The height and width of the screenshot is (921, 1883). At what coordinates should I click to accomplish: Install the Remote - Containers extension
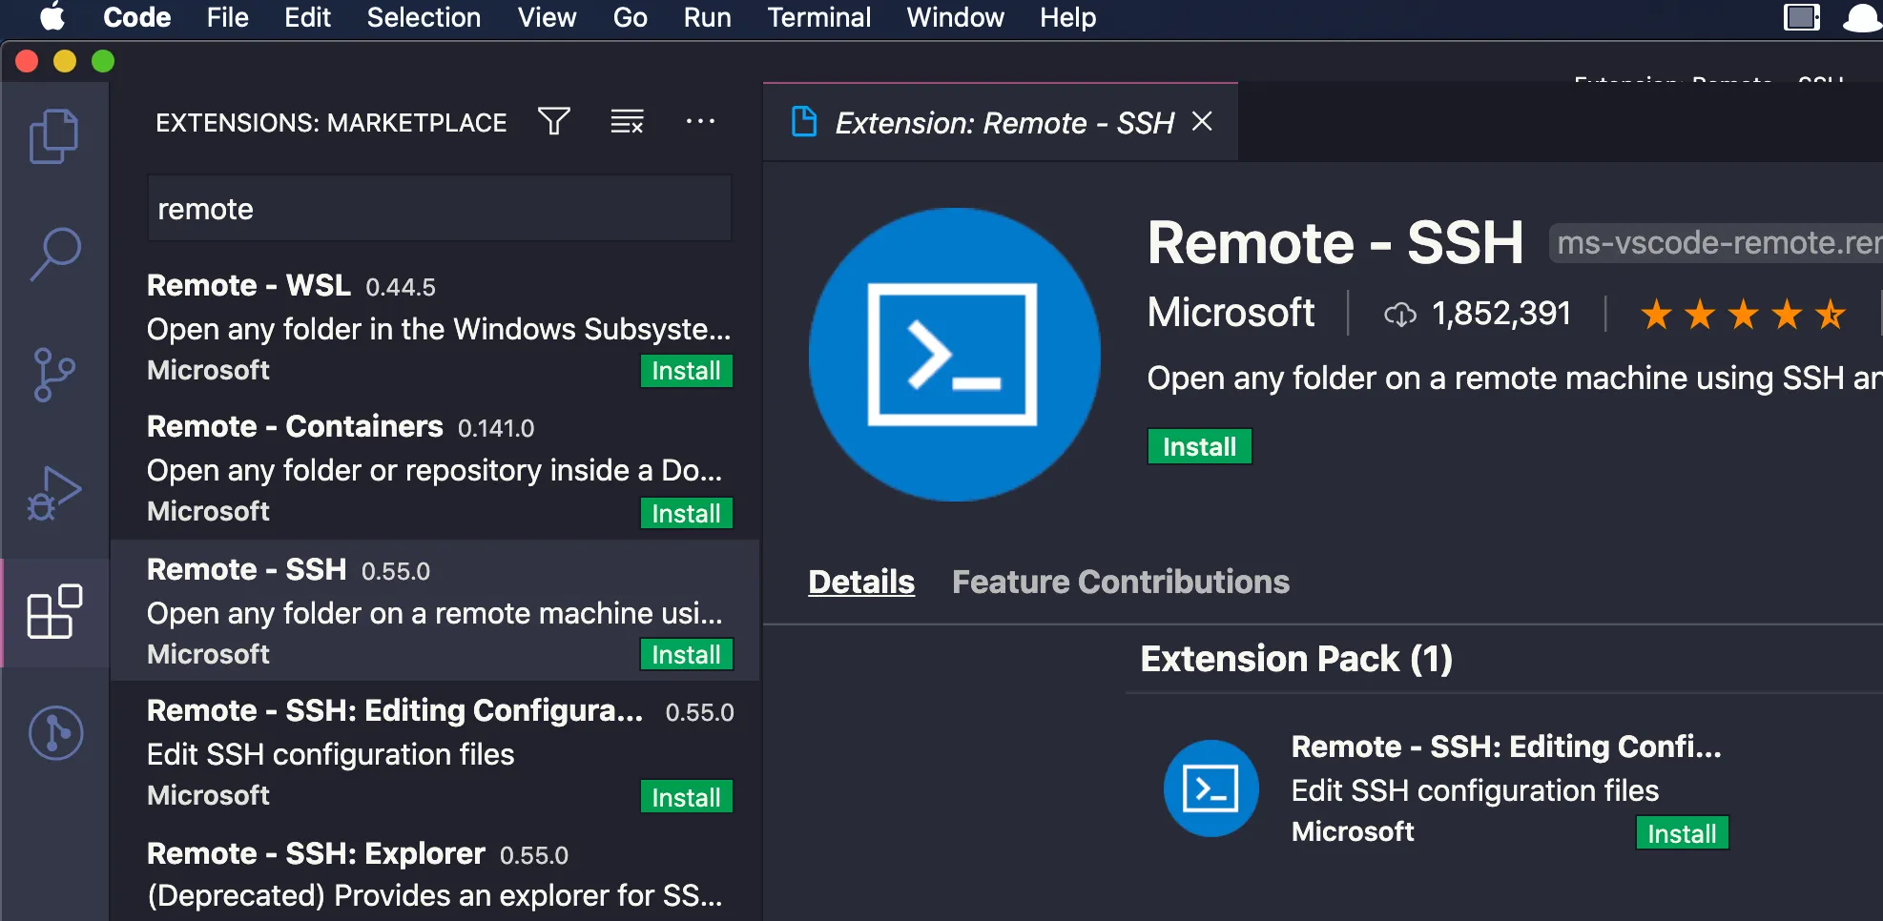pos(686,513)
